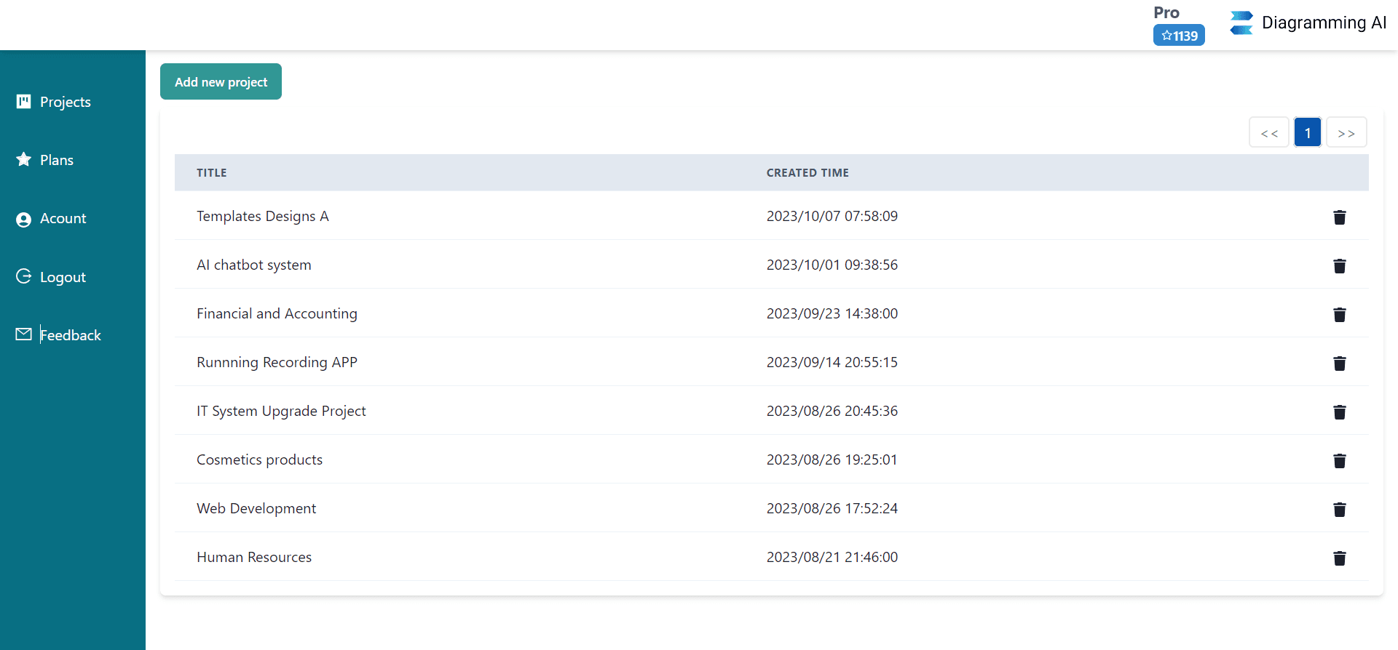Click trash icon for Web Development
The image size is (1398, 650).
[1339, 510]
